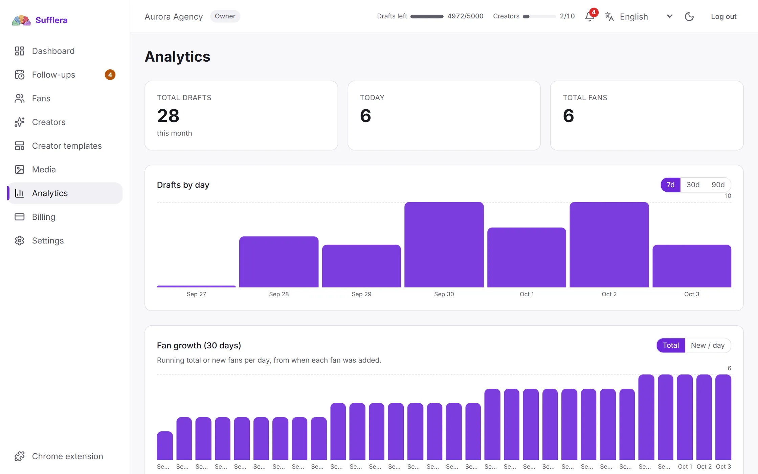Click the Billing credit card icon
The width and height of the screenshot is (758, 474).
[x=20, y=217]
